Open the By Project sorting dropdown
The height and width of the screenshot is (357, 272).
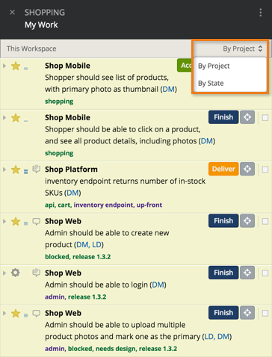(243, 49)
